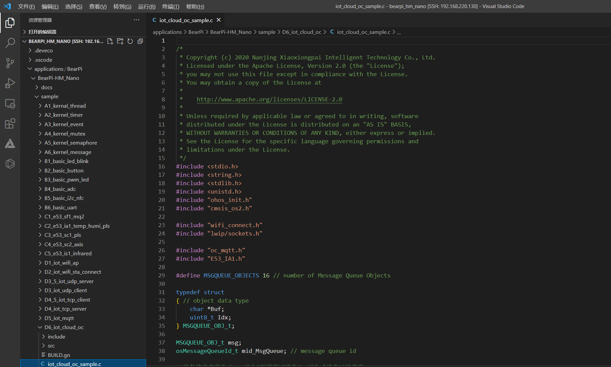Open the Apache license URL in comment
This screenshot has height=367, width=611.
click(x=269, y=99)
